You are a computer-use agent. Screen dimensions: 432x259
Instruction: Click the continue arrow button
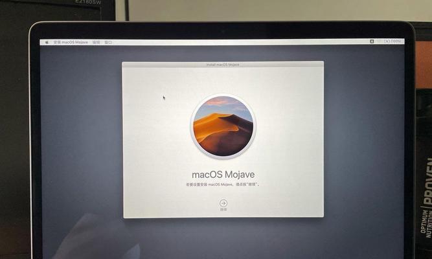click(223, 203)
